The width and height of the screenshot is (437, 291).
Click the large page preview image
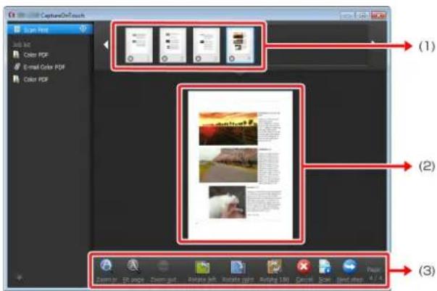pos(241,165)
